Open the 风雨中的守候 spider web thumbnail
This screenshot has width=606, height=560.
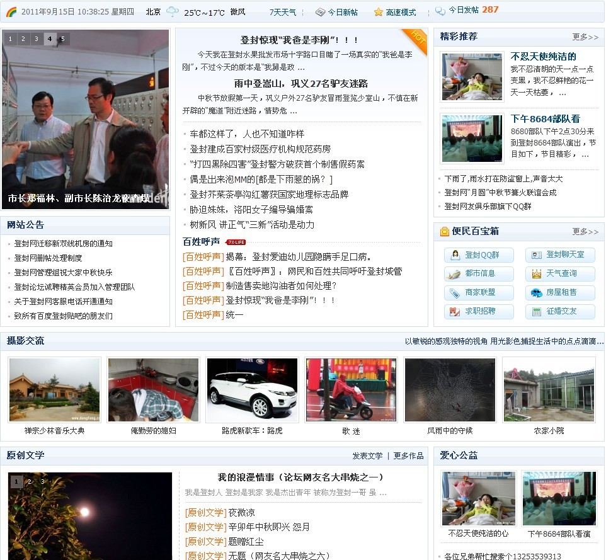[450, 389]
